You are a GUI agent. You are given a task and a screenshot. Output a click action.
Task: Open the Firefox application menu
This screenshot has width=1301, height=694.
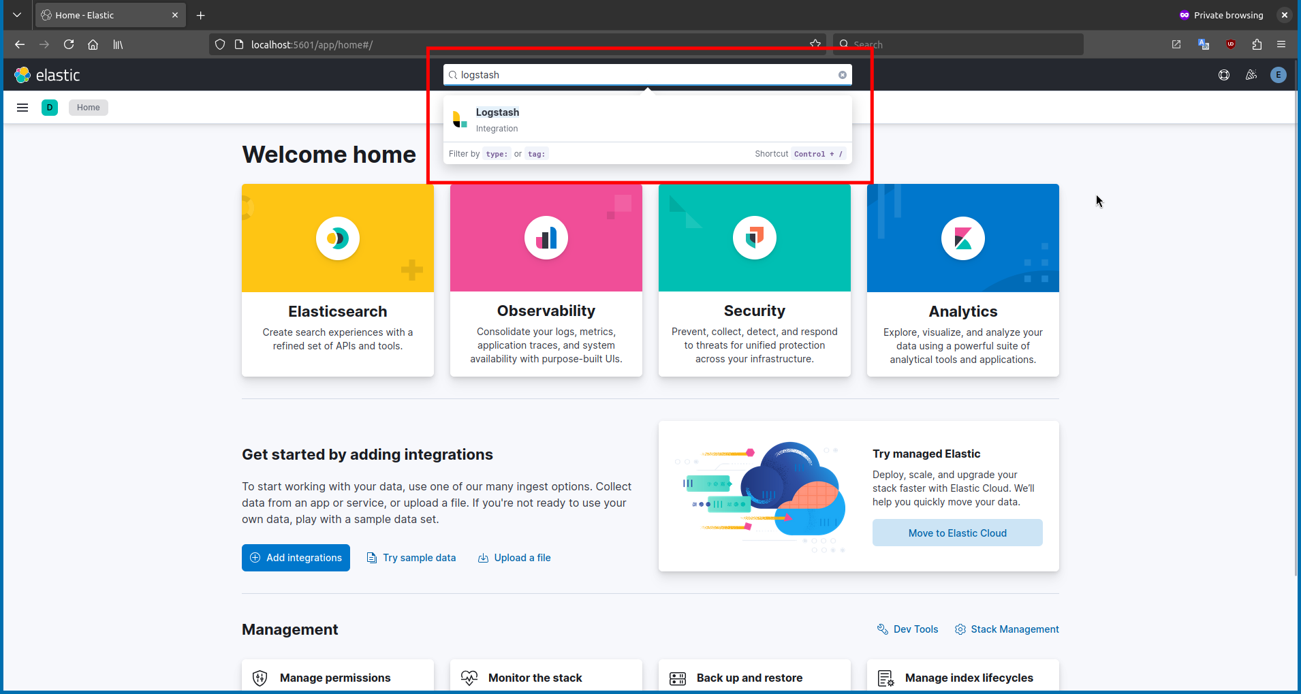click(x=1281, y=44)
